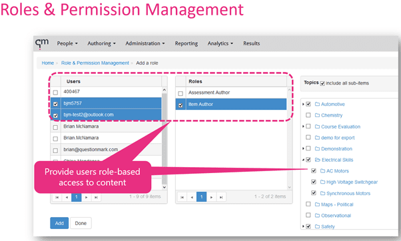Select the Observational topic label

336,216
